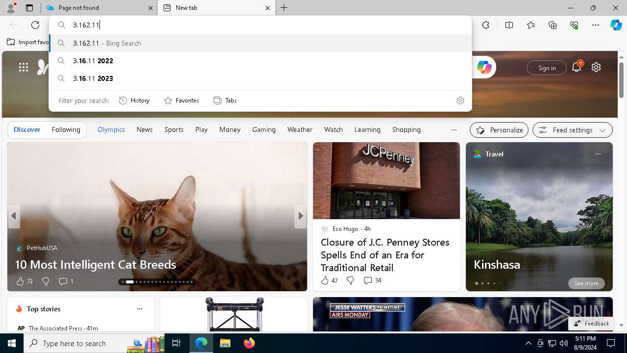
Task: Open the Action Center notifications
Action: pos(611,343)
